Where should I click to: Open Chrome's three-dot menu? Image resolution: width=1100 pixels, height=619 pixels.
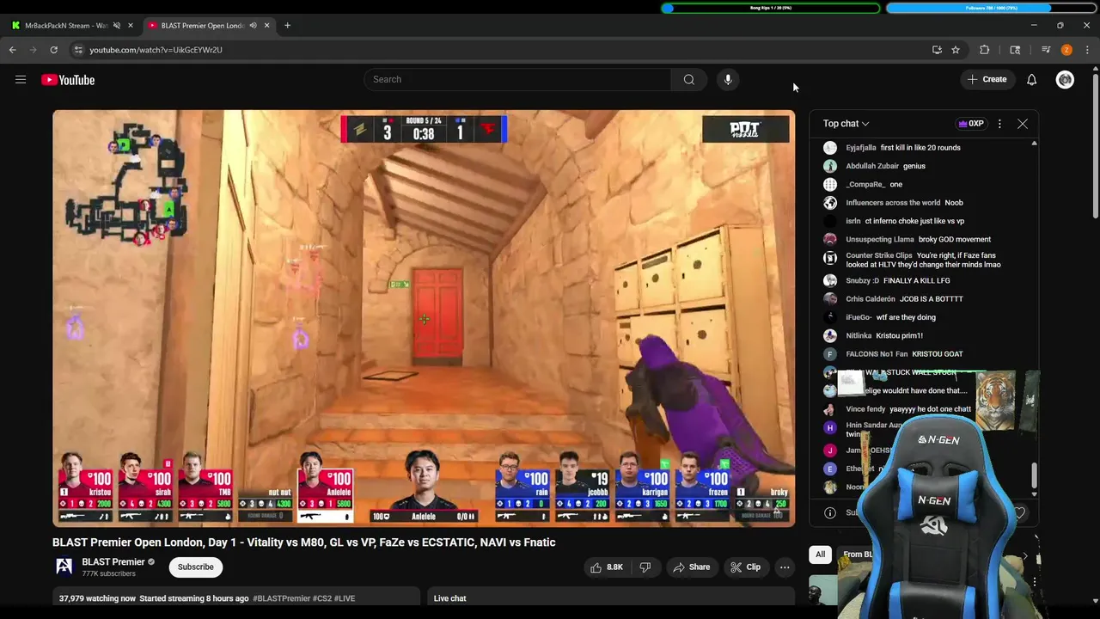tap(1087, 50)
